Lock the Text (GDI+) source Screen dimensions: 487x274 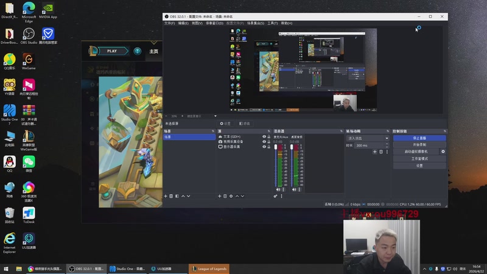[x=269, y=136]
